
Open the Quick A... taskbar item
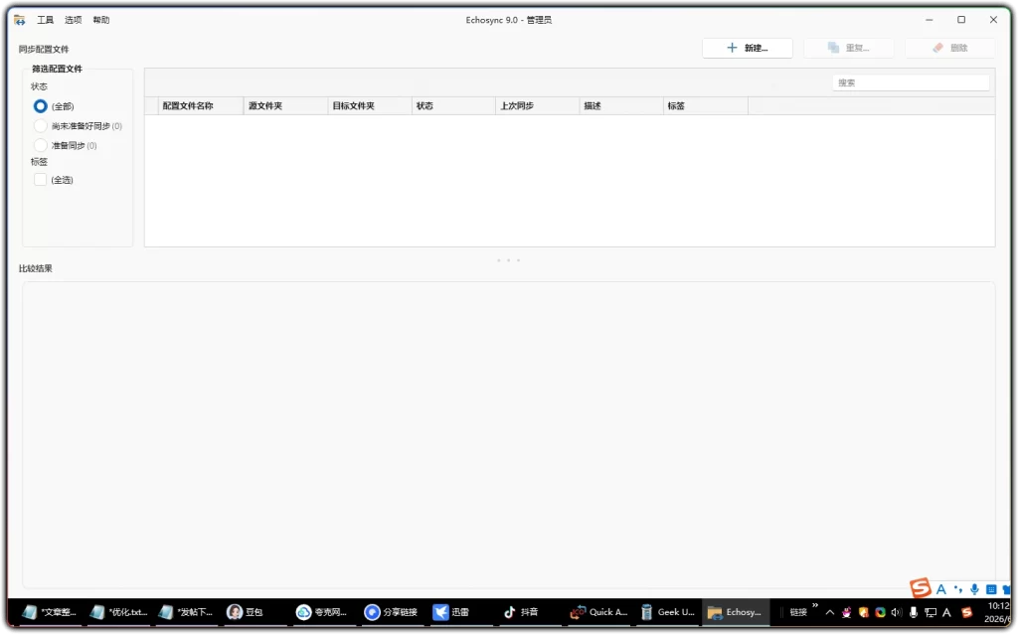click(x=598, y=612)
